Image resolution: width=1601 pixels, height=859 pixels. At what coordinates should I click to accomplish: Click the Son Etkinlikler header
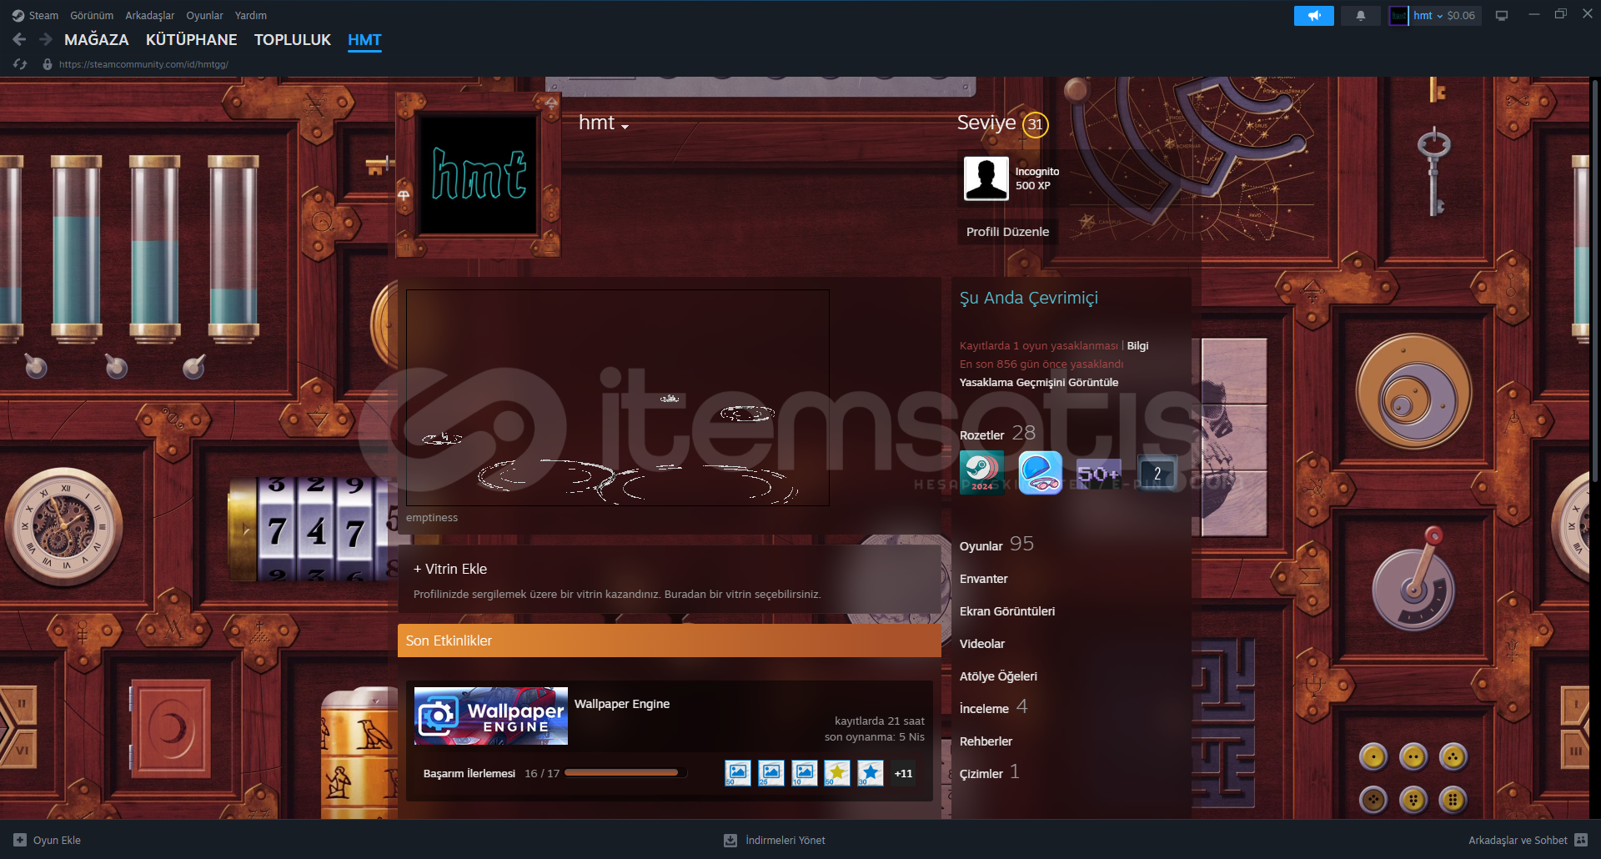670,640
